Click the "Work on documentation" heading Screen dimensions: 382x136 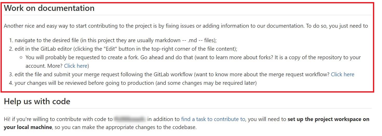point(49,8)
